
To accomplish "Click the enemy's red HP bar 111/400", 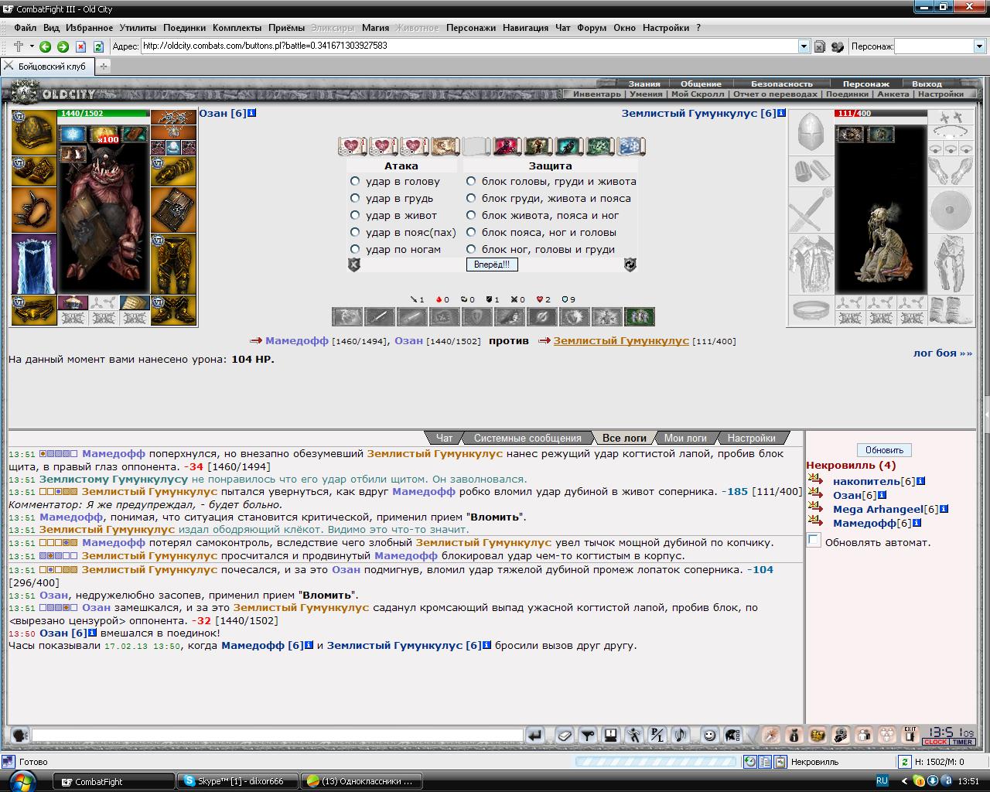I will point(880,113).
